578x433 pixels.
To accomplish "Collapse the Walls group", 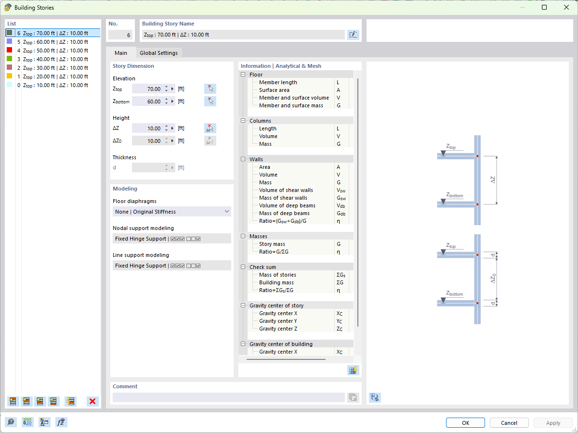I will pyautogui.click(x=243, y=159).
